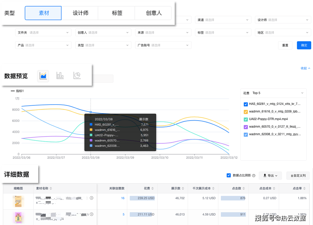The height and width of the screenshot is (225, 313).
Task: Open 自定义列 column settings
Action: pos(298,175)
